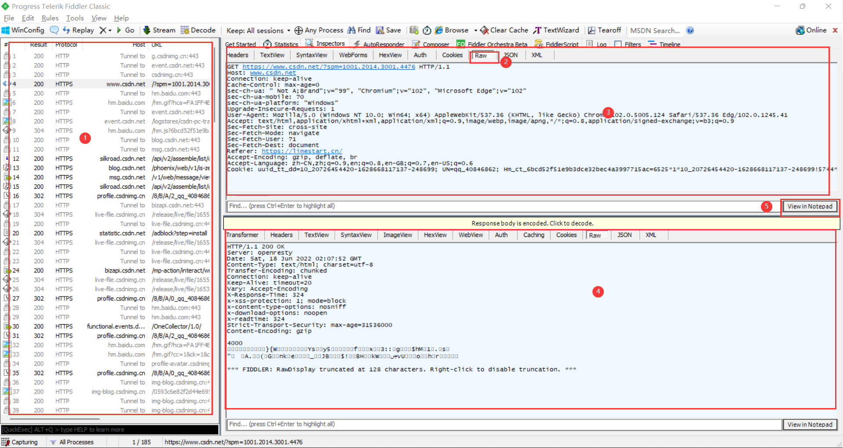
Task: Click the 'Response body is encoded' decode bar
Action: (x=532, y=223)
